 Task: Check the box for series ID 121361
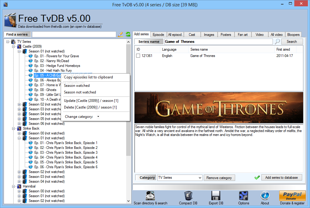pos(138,56)
